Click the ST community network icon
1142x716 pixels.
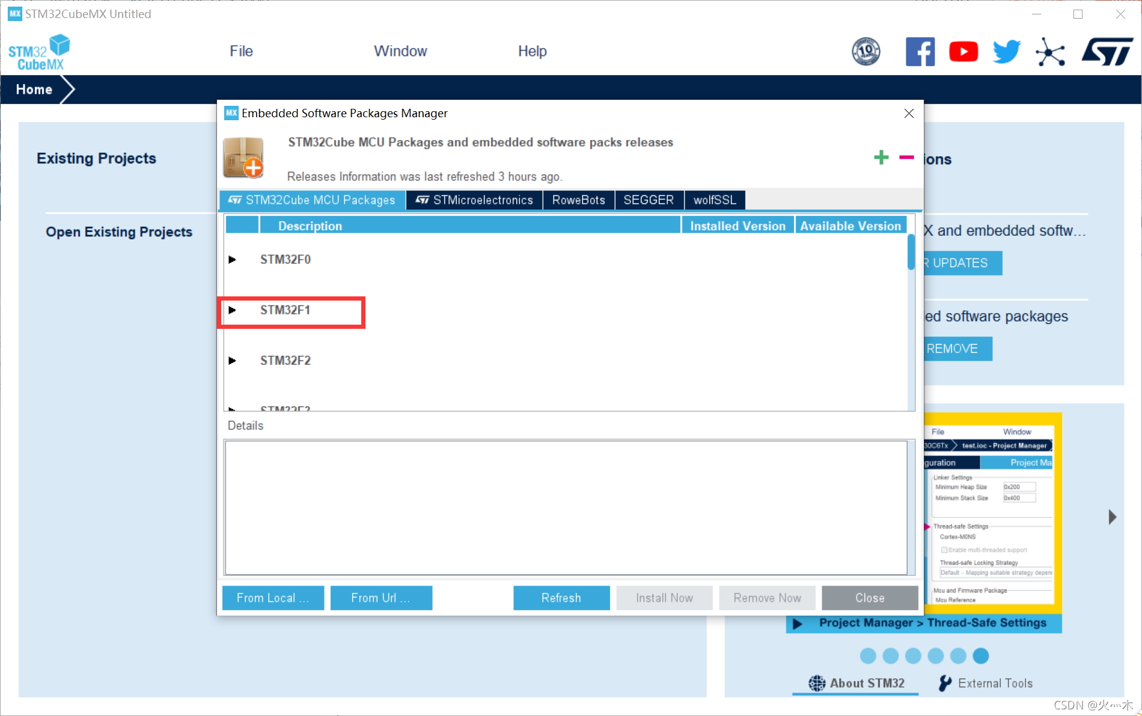[x=1050, y=52]
